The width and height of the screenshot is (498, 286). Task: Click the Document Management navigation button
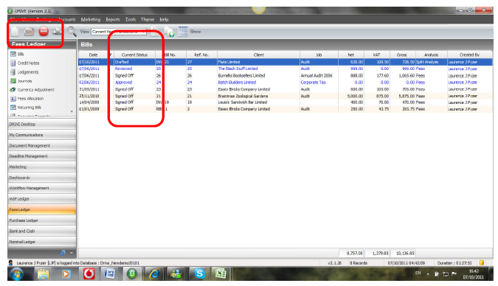42,145
